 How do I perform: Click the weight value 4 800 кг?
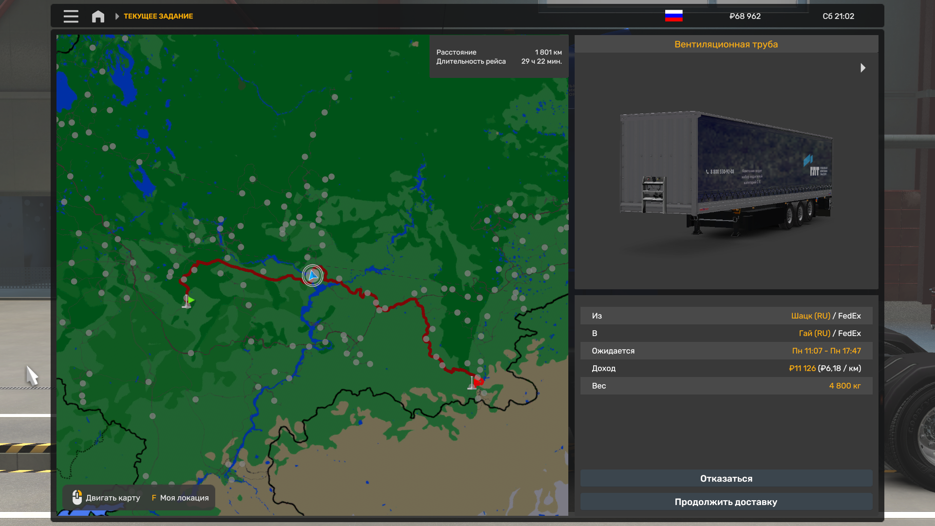tap(845, 386)
